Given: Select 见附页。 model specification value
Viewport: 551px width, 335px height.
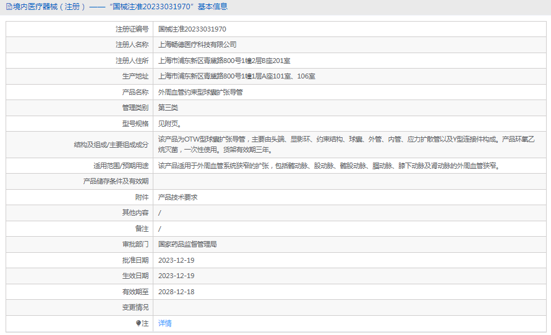Looking at the screenshot, I should 169,124.
